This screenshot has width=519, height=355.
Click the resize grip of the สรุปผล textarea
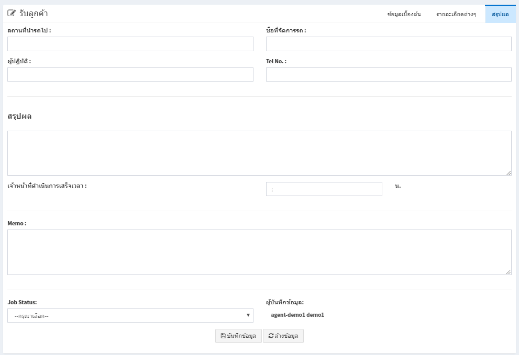pyautogui.click(x=509, y=173)
